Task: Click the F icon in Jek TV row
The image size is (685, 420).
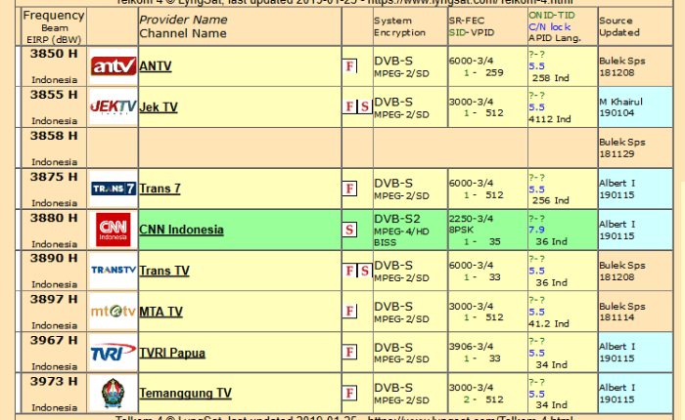Action: tap(349, 106)
